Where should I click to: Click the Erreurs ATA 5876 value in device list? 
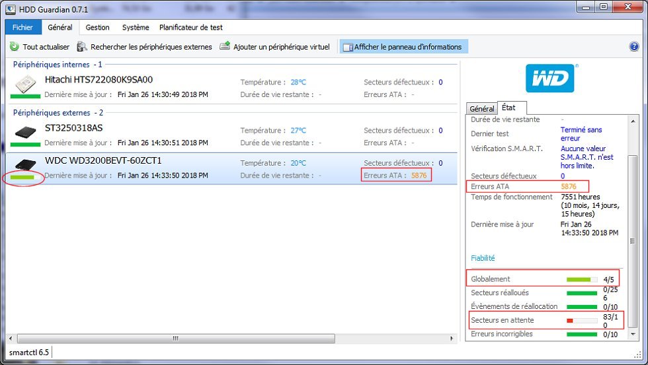(x=419, y=176)
